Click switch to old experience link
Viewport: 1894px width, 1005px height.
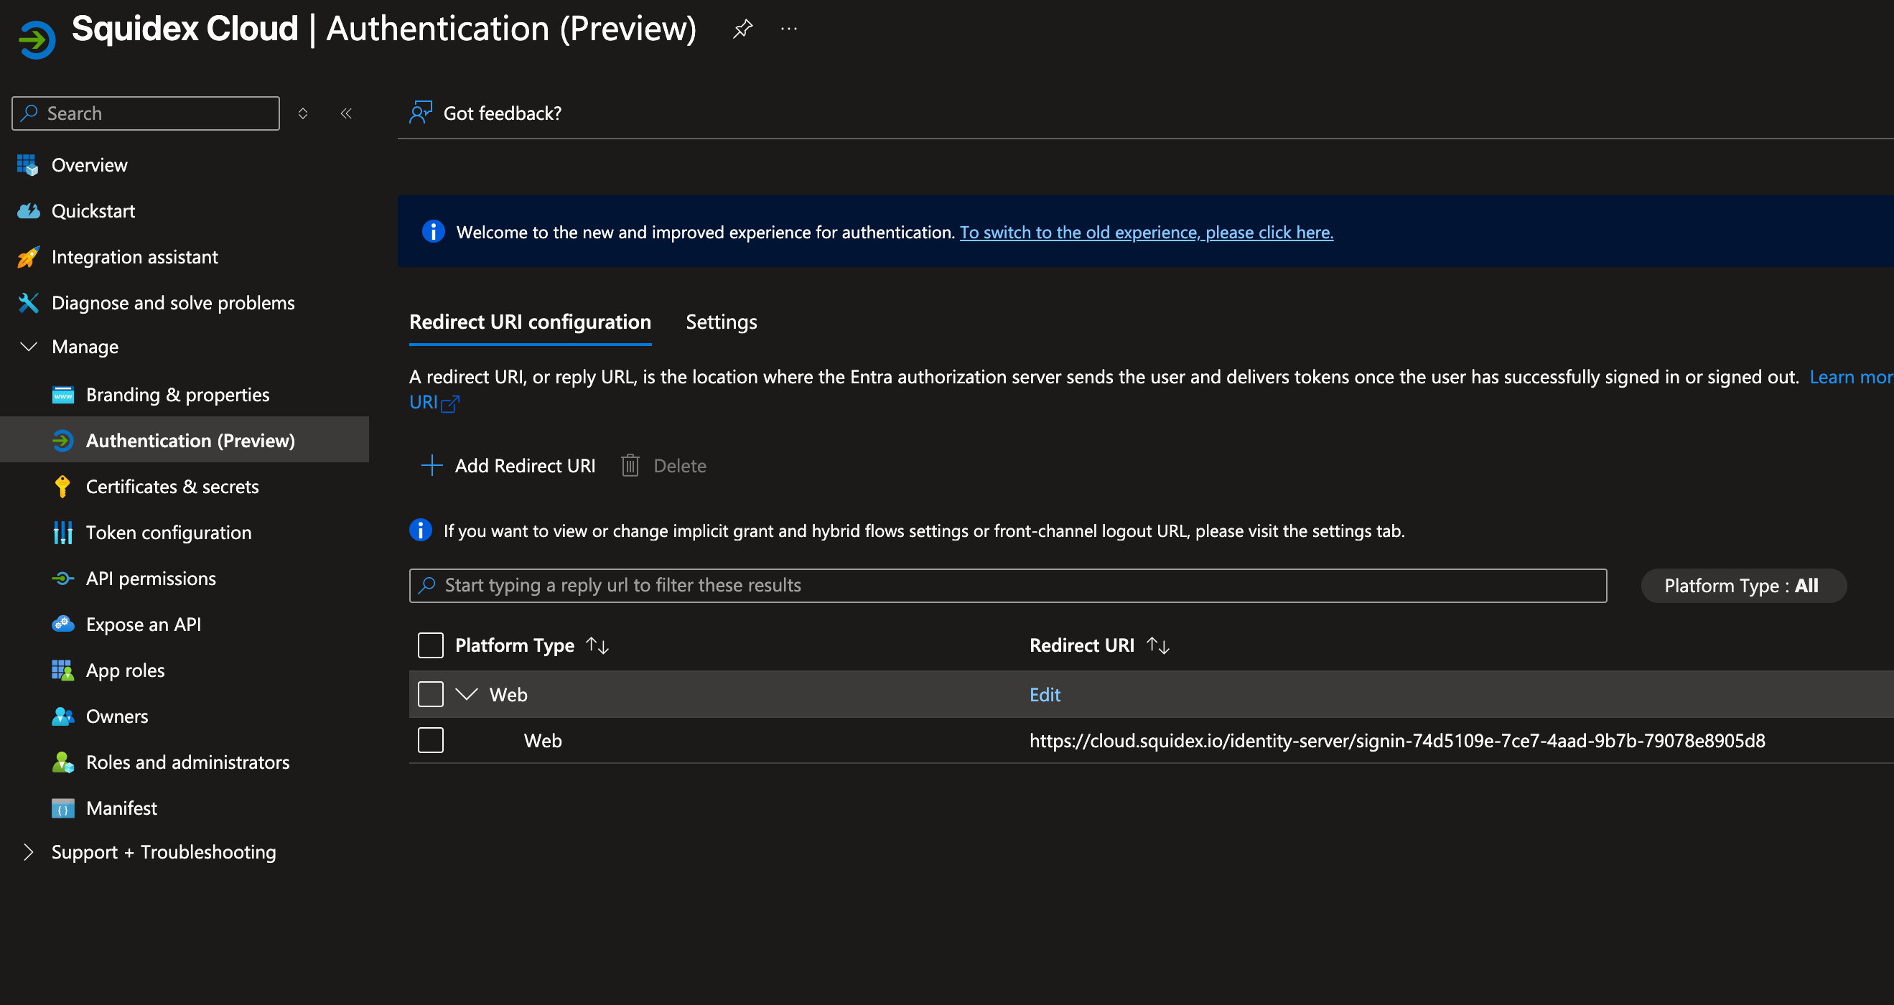coord(1147,232)
